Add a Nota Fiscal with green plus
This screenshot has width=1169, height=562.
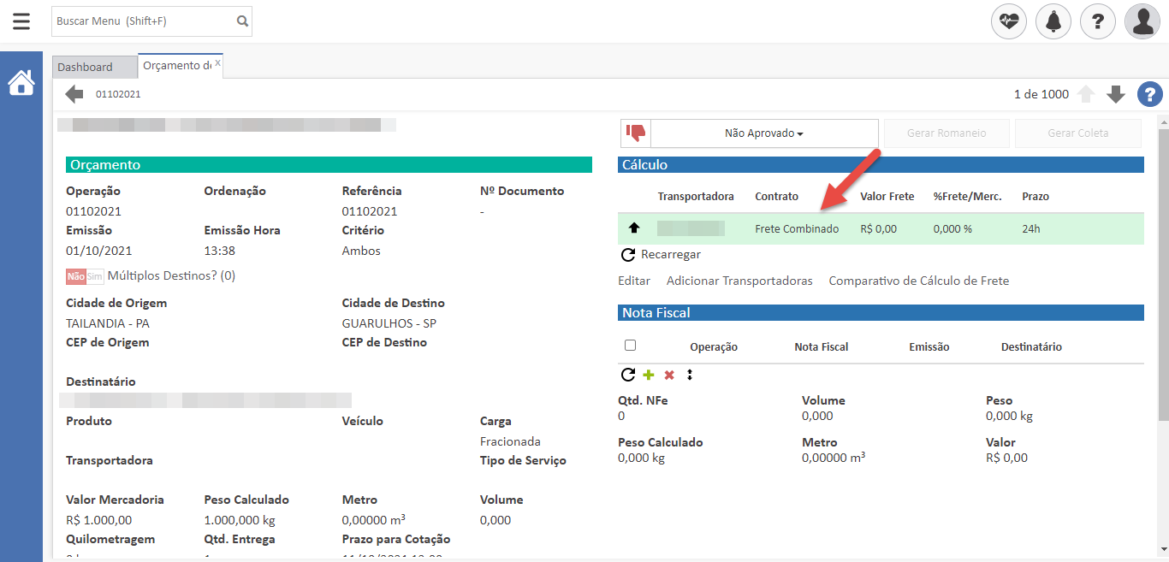[x=649, y=375]
